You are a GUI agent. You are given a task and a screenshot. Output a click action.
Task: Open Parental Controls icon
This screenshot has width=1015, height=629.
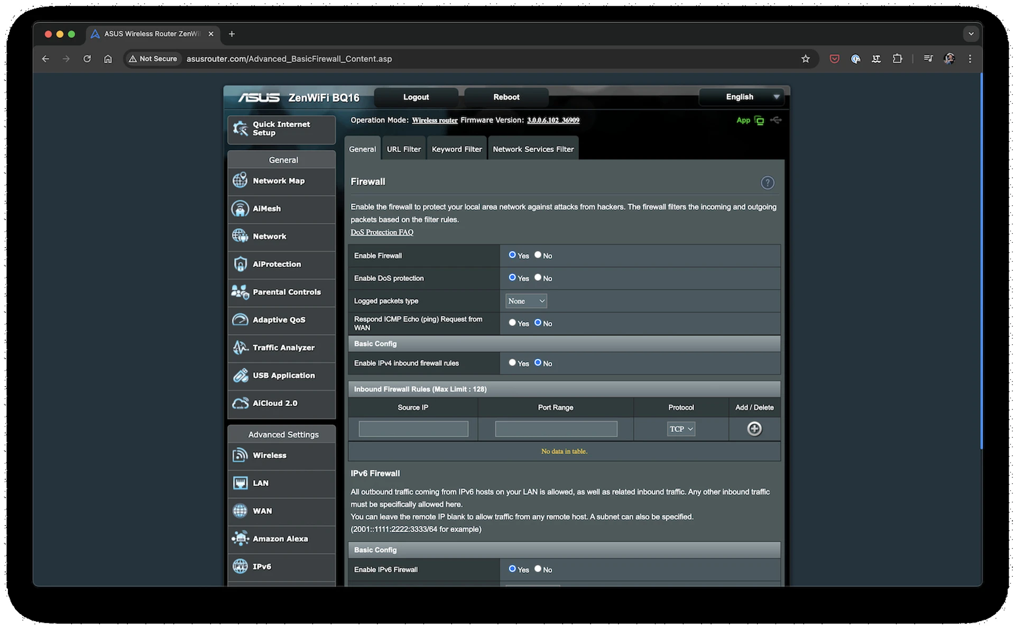[x=240, y=292]
